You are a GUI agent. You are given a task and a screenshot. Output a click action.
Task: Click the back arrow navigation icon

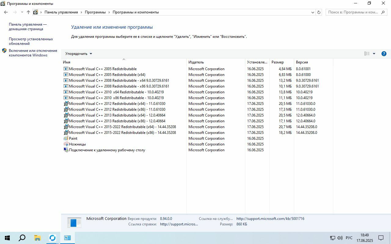pos(6,12)
